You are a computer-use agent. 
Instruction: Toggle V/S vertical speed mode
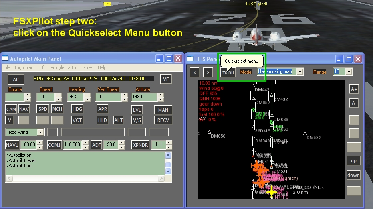pyautogui.click(x=137, y=120)
